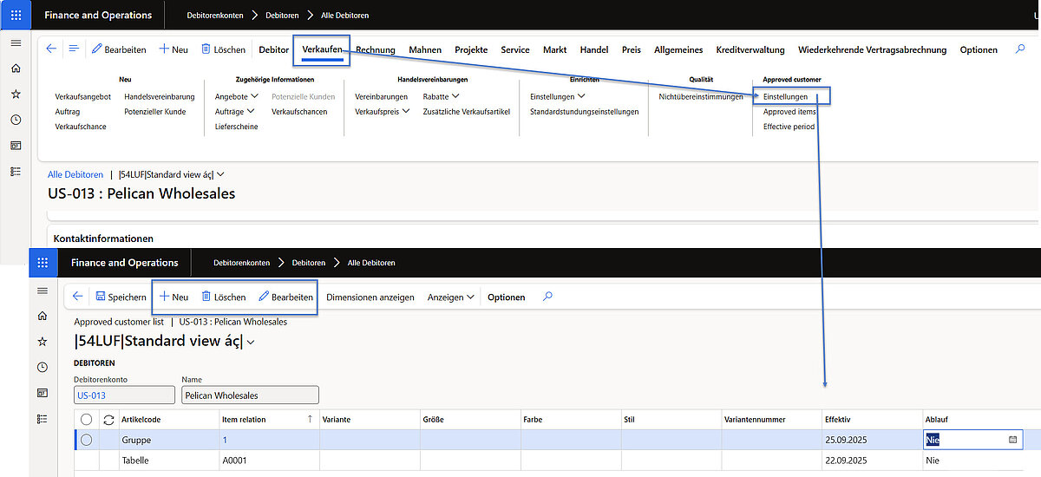The image size is (1041, 477).
Task: Click the search magnifier in the upper action bar
Action: (x=1020, y=49)
